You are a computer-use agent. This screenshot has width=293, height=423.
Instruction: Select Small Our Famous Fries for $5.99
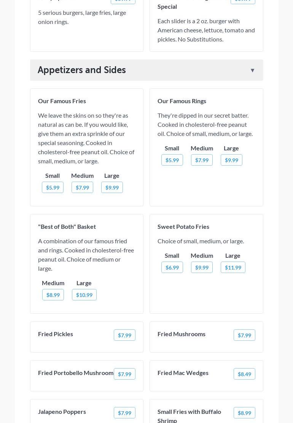pyautogui.click(x=53, y=188)
